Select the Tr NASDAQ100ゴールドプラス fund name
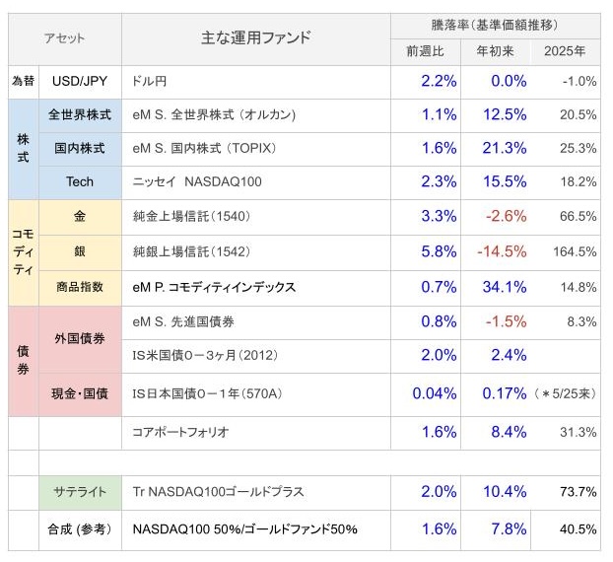 [218, 492]
